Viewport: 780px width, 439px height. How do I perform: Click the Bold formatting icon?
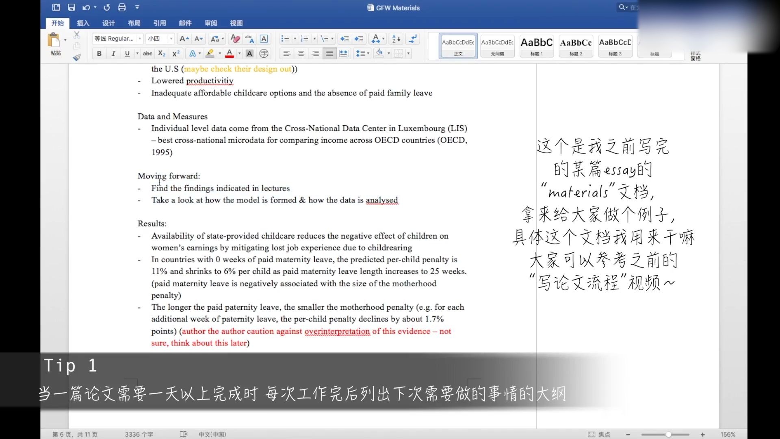tap(99, 52)
